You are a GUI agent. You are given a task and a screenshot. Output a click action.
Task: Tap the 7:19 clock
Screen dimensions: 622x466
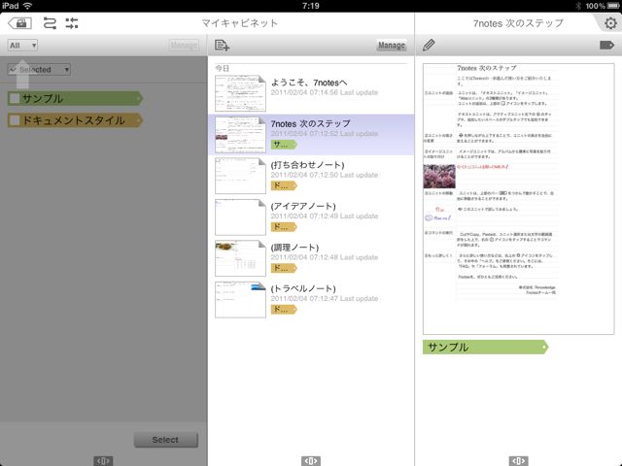[x=311, y=6]
